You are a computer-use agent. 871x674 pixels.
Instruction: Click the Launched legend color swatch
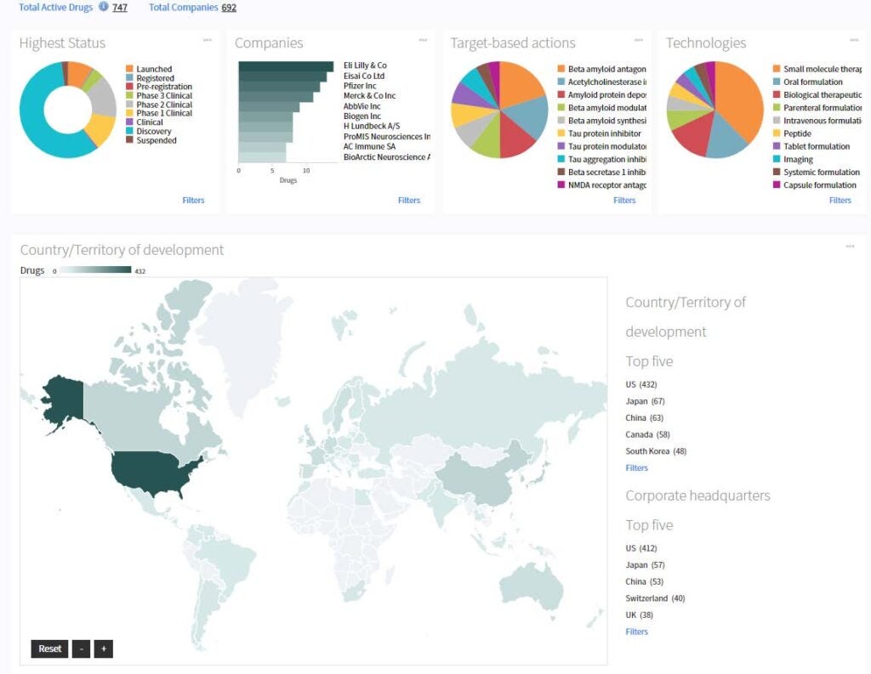pos(129,69)
